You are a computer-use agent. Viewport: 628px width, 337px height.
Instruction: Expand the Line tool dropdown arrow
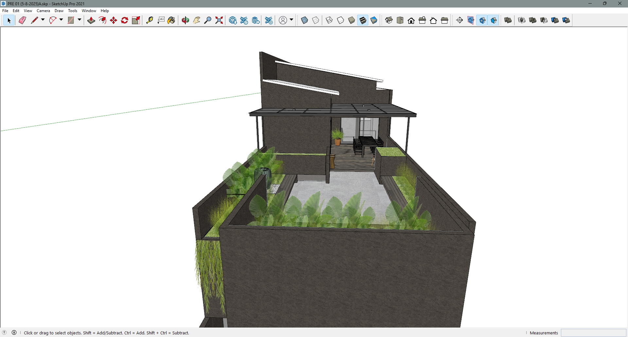tap(43, 20)
